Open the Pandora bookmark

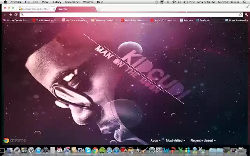[x=186, y=20]
